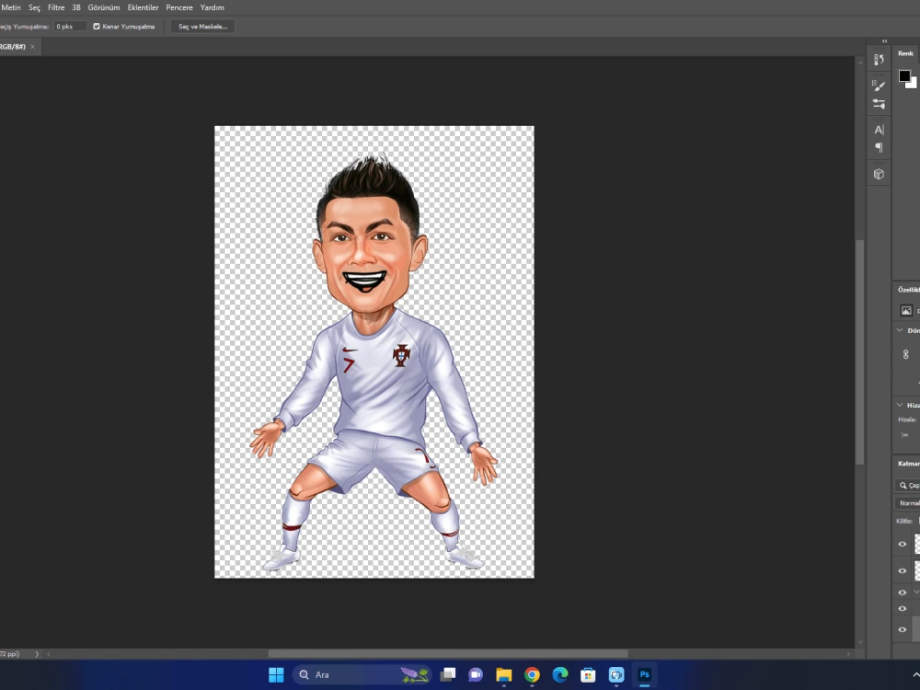This screenshot has width=920, height=690.
Task: Open the Metin menu
Action: point(10,7)
